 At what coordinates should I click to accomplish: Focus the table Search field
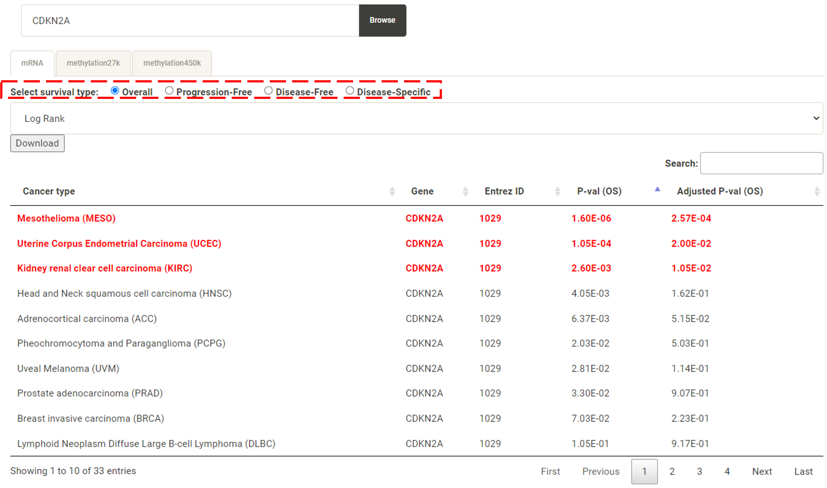coord(761,164)
